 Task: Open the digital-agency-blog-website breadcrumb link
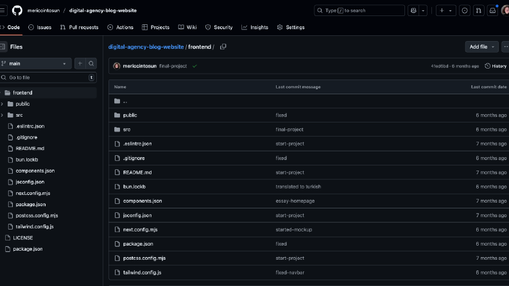(146, 47)
